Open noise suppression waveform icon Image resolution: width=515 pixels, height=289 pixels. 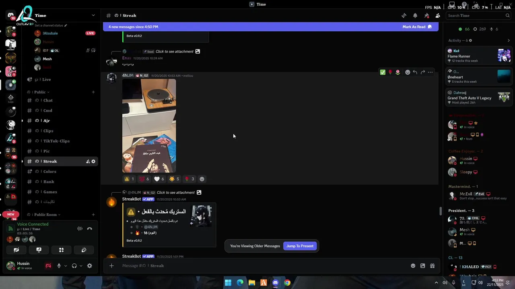80,229
